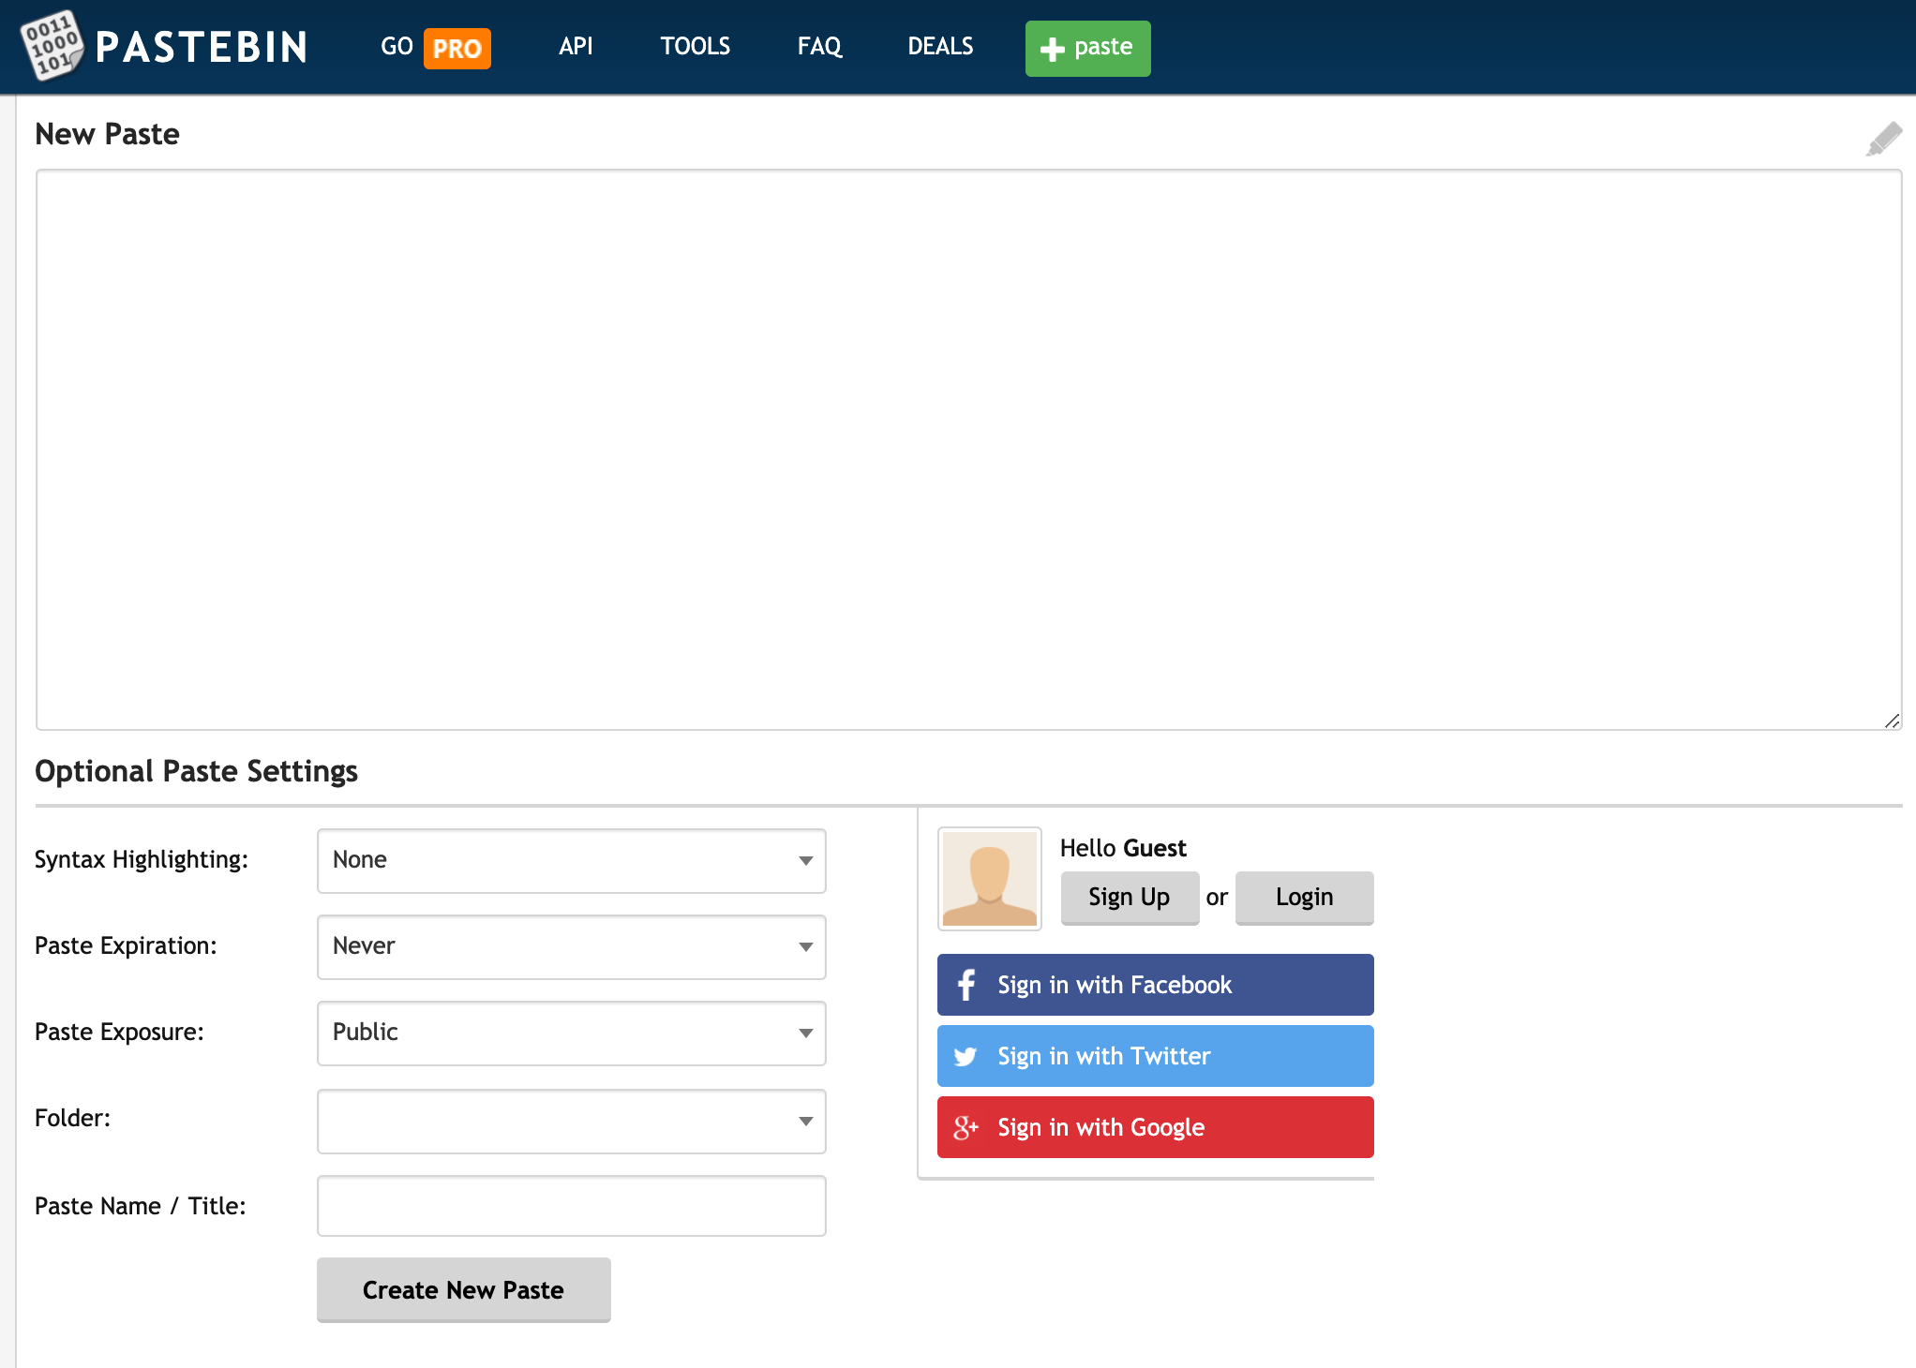Screen dimensions: 1916x1368
Task: Open the API menu item
Action: (576, 46)
